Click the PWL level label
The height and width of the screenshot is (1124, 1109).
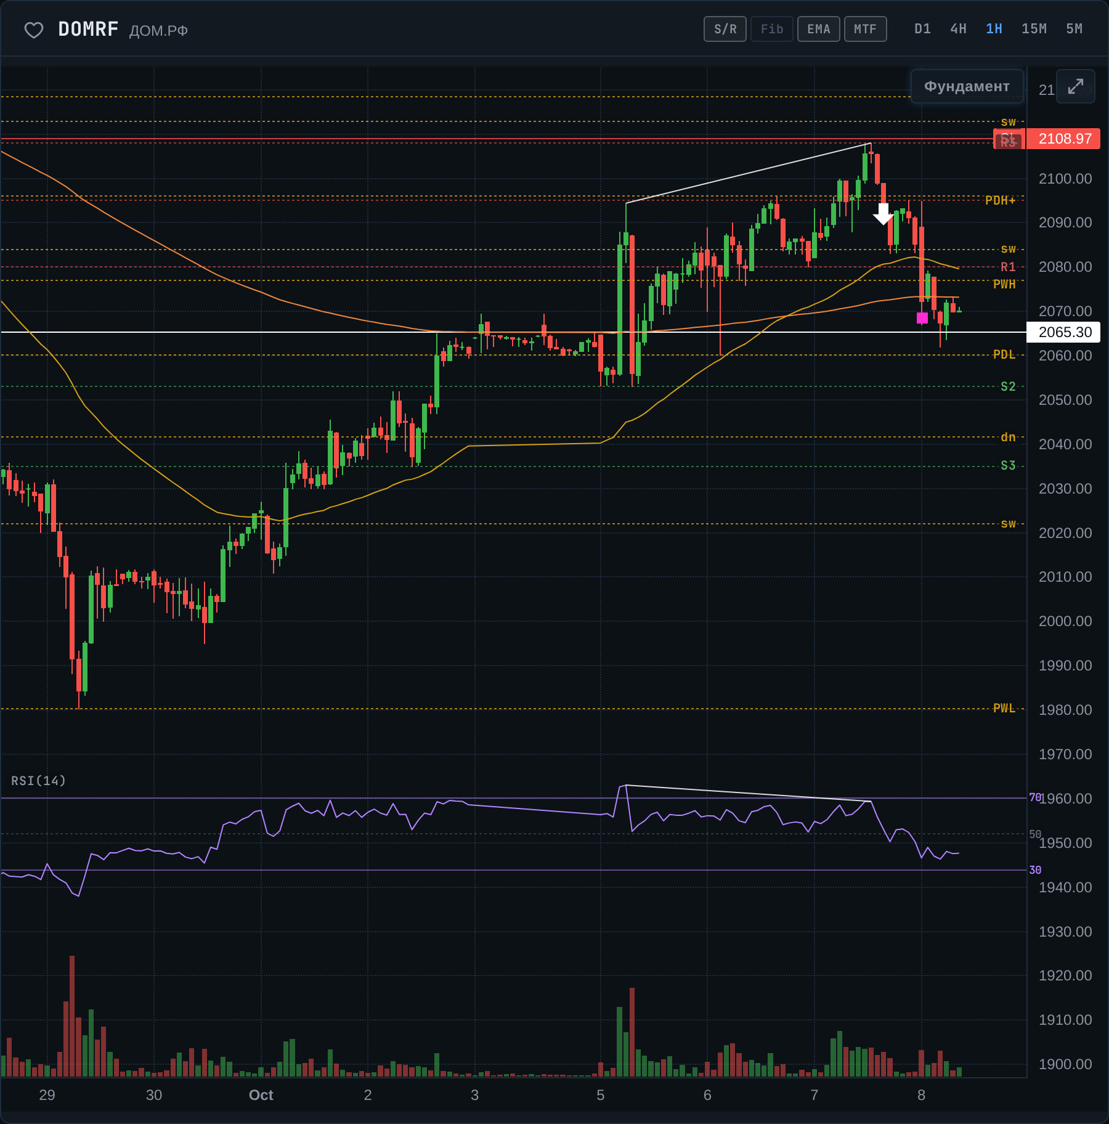click(x=1004, y=708)
